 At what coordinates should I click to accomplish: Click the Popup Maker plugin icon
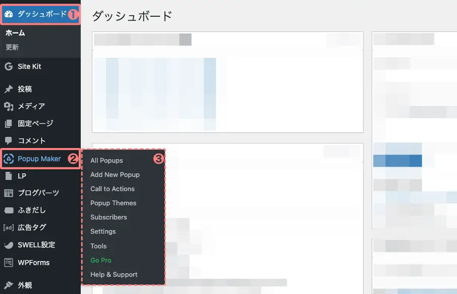pyautogui.click(x=10, y=159)
